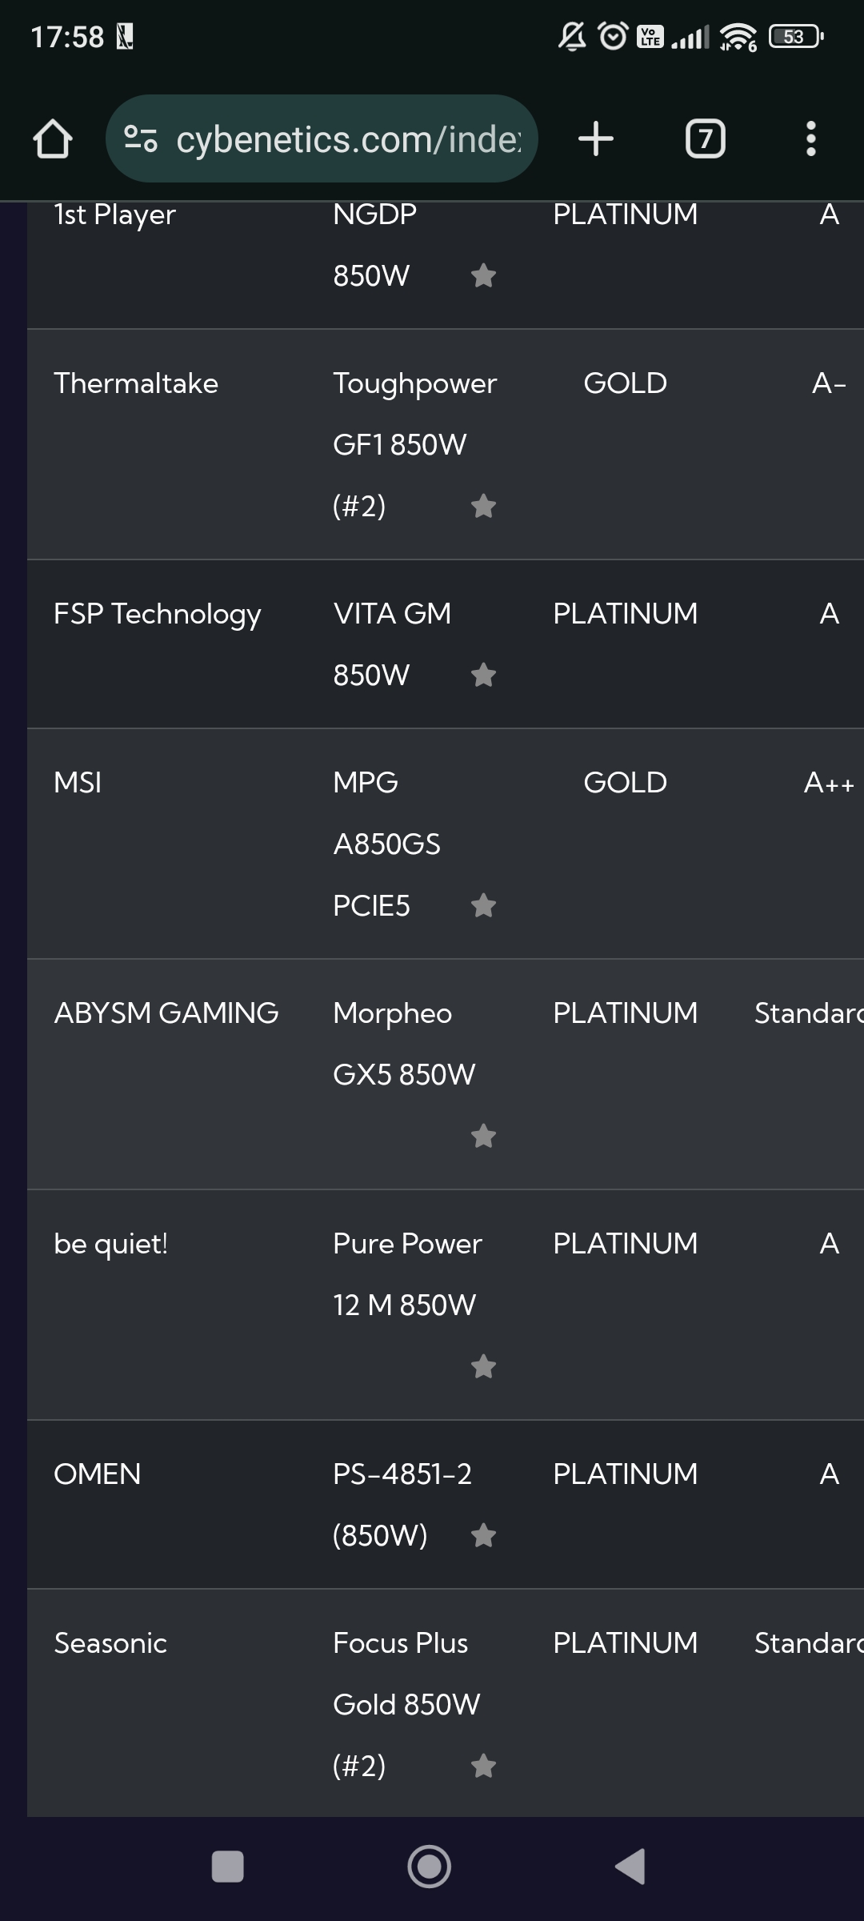Star the 1st Player NGDP 850W
This screenshot has height=1921, width=864.
click(x=483, y=276)
